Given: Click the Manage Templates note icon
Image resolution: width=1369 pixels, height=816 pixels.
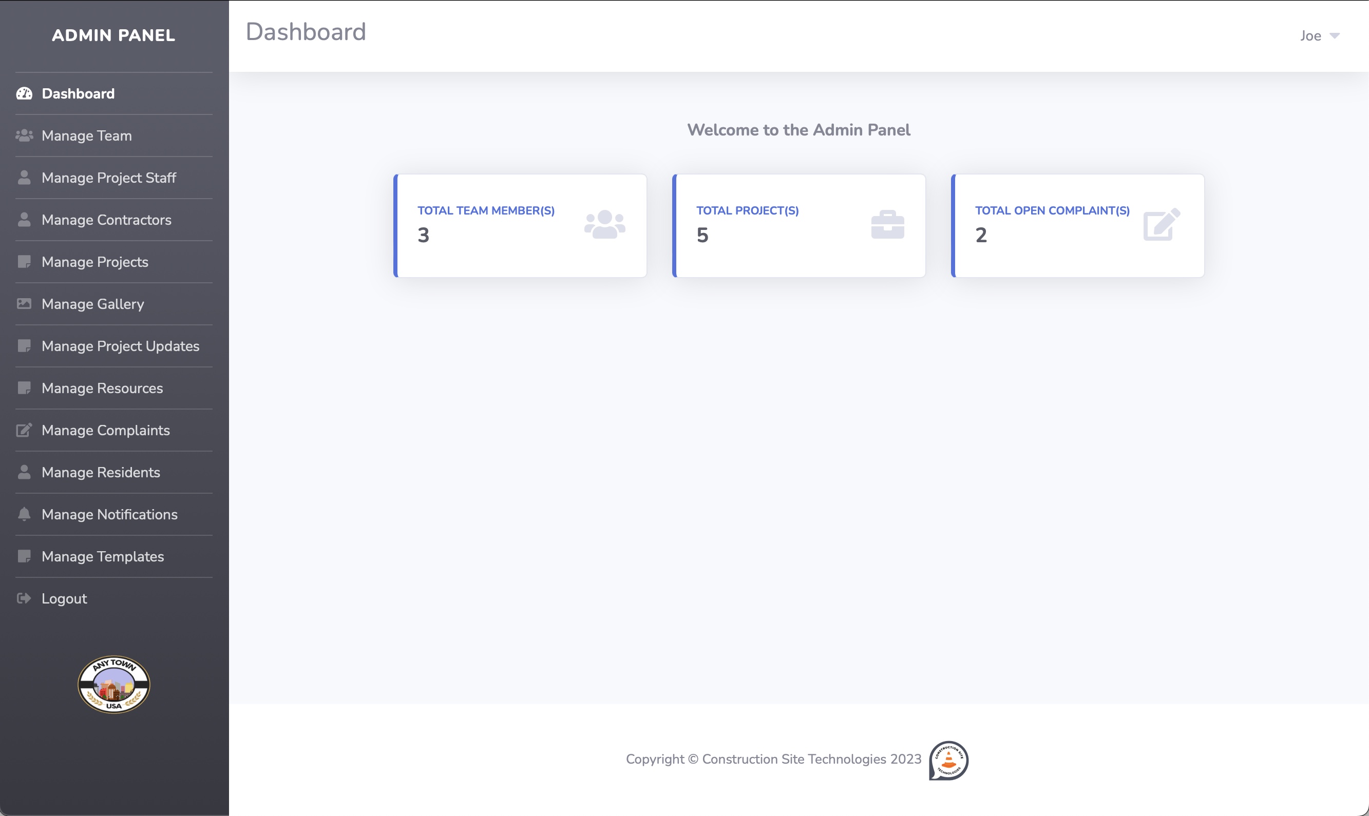Looking at the screenshot, I should tap(24, 556).
